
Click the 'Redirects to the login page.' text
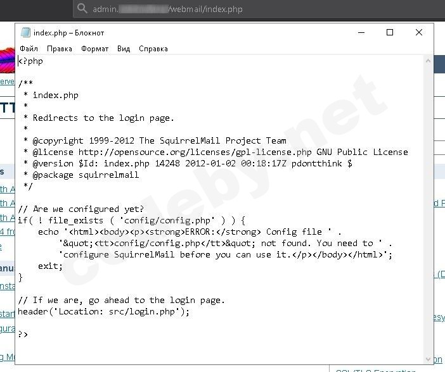[x=103, y=118]
